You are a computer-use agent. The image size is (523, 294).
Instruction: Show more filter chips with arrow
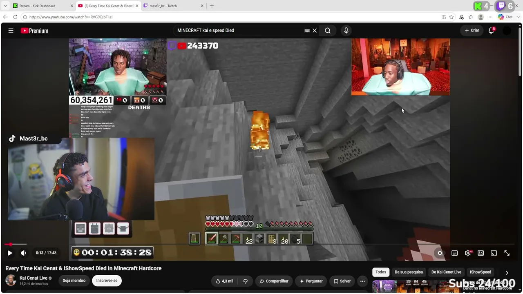coord(507,272)
